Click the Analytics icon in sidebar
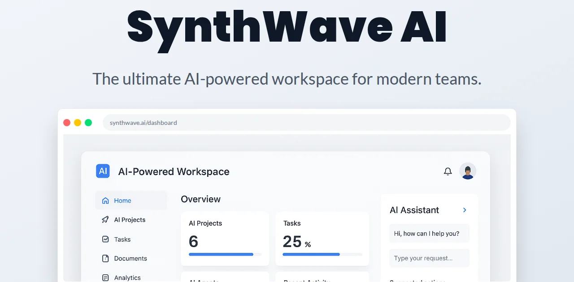 pyautogui.click(x=105, y=278)
